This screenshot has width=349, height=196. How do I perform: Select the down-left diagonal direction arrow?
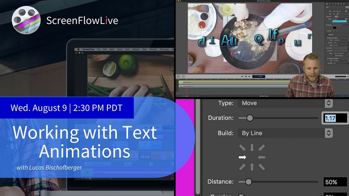(x=262, y=148)
